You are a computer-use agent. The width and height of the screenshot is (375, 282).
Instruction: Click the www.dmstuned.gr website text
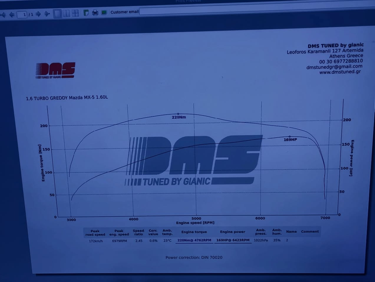[x=340, y=72]
